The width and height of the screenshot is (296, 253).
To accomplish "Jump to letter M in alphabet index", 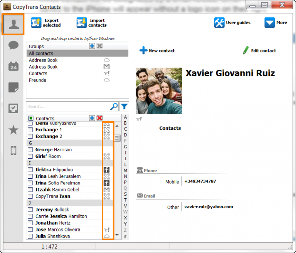I will (125, 170).
